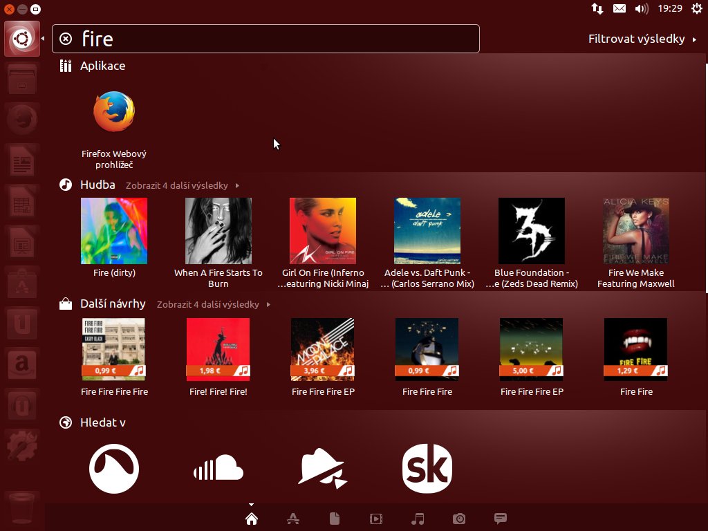This screenshot has height=531, width=708.
Task: Open Adele vs. Daft Punk track result
Action: coord(427,243)
